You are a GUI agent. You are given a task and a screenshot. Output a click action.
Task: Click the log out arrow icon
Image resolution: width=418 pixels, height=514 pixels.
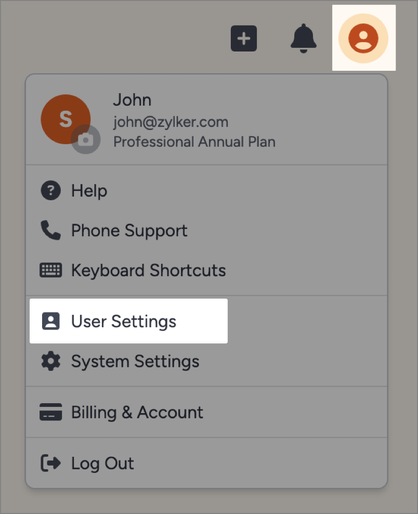point(50,463)
